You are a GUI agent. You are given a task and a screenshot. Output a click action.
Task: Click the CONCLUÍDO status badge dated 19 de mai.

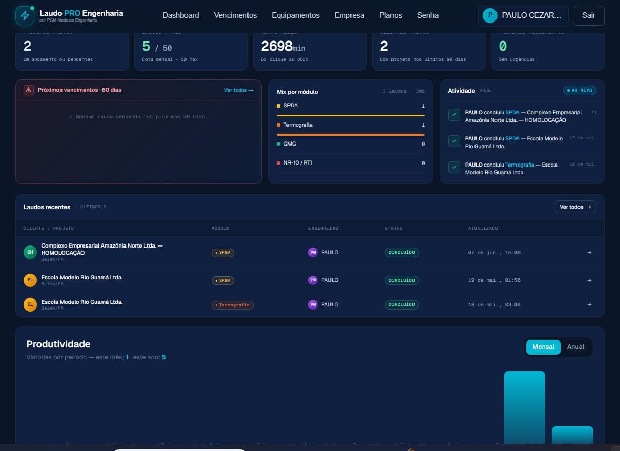[x=402, y=280]
